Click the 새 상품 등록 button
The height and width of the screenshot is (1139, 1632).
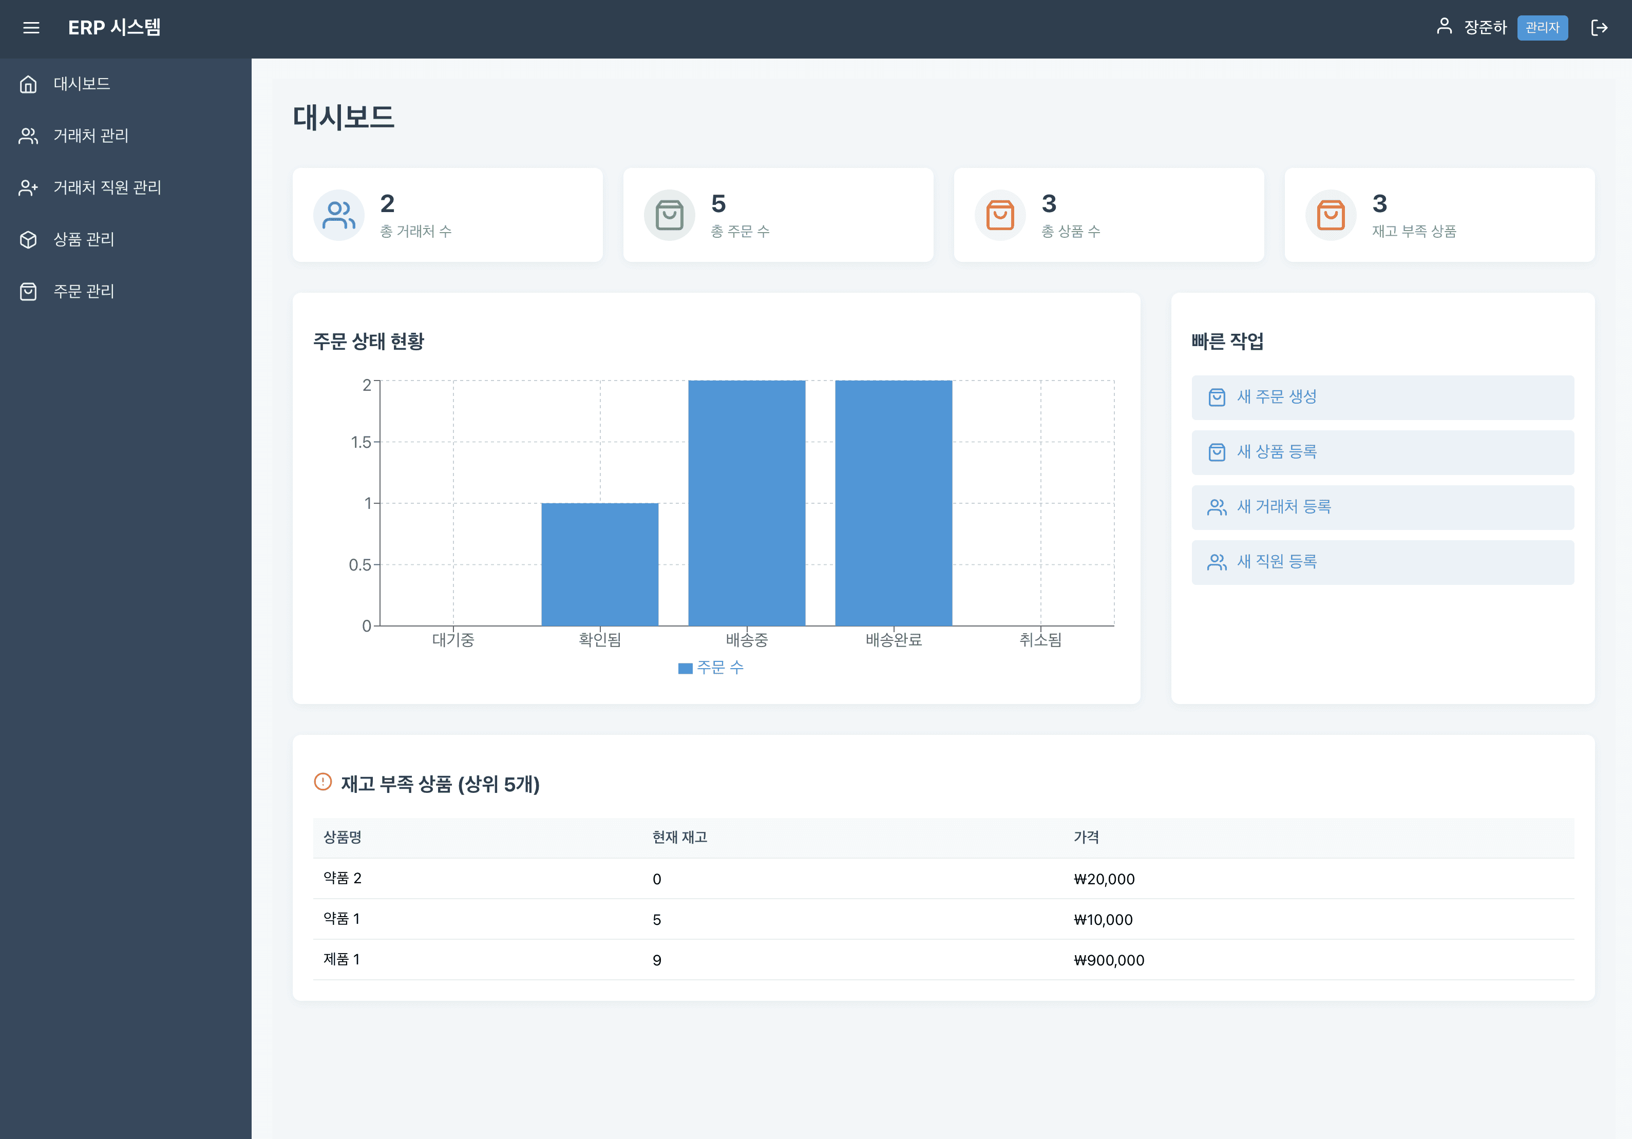pos(1382,452)
